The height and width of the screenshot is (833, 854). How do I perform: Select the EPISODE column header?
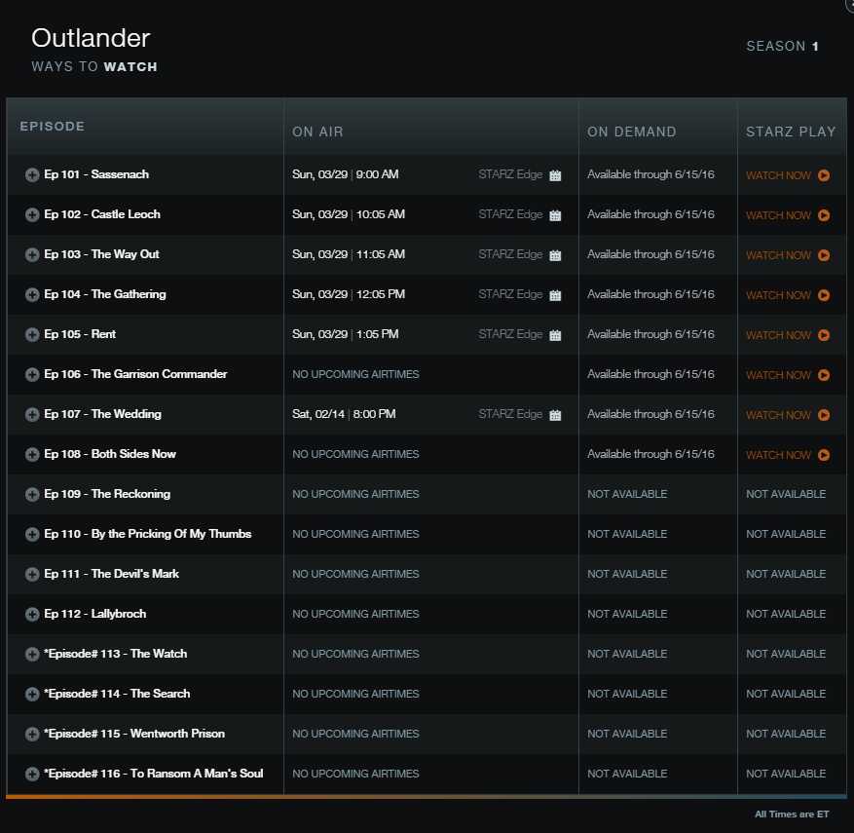(x=53, y=127)
